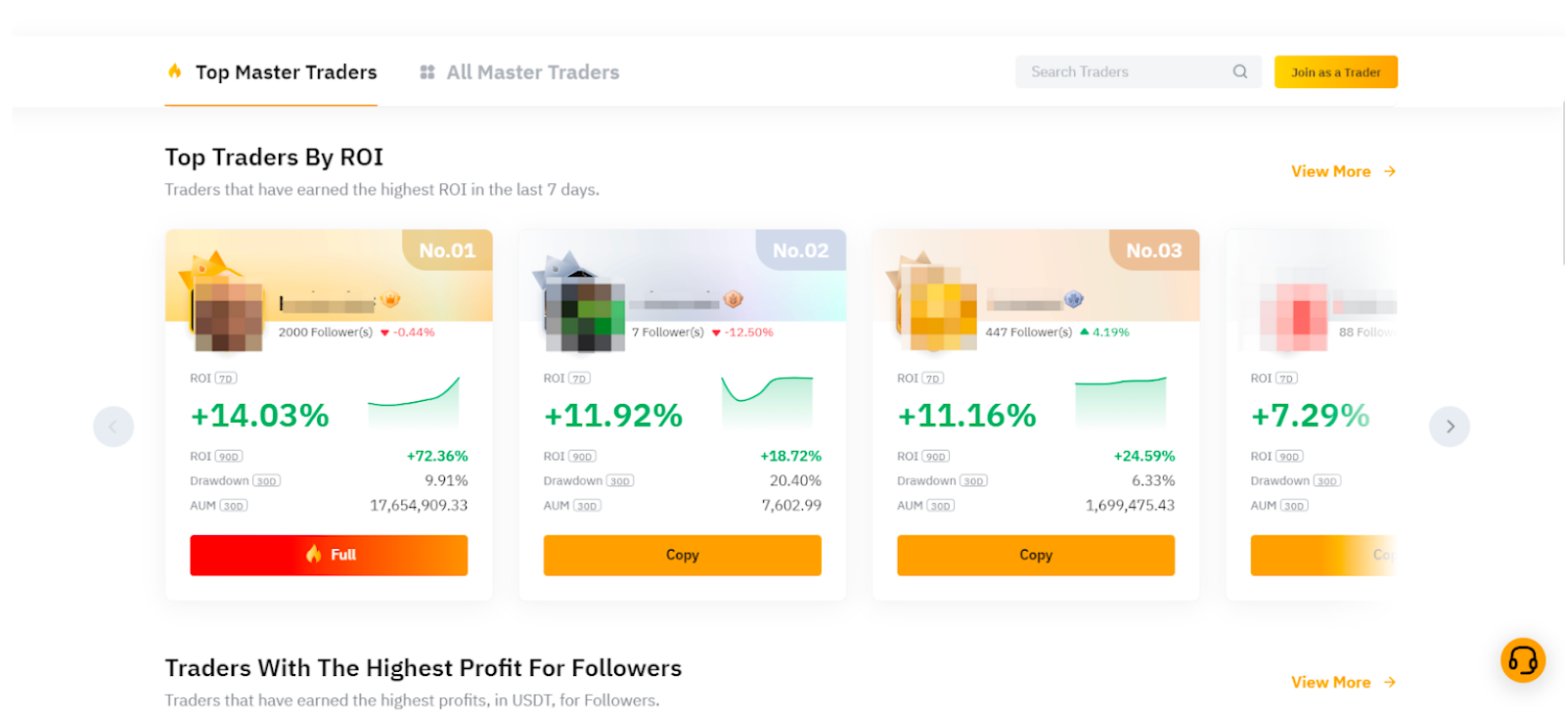
Task: Click the red decline indicator beside -12.50%
Action: tap(718, 332)
